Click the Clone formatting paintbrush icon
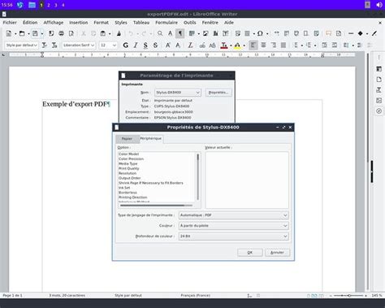This screenshot has height=308, width=385. (x=119, y=33)
